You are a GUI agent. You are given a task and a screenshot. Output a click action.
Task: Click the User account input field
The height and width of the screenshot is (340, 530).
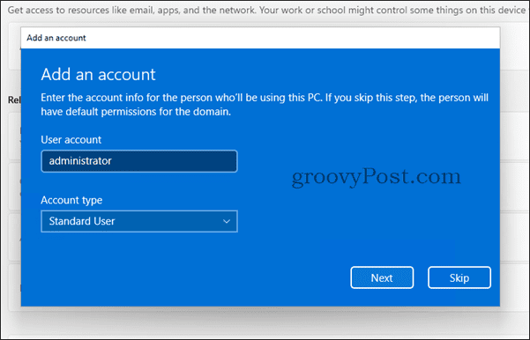[139, 161]
